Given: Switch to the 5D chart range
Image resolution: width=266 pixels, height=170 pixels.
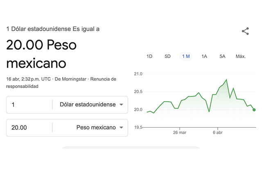Looking at the screenshot, I should coord(167,56).
